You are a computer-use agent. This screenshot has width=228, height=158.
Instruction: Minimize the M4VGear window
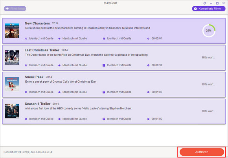point(211,3)
